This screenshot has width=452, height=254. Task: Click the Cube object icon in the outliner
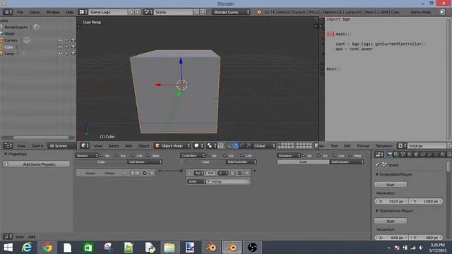point(1,47)
